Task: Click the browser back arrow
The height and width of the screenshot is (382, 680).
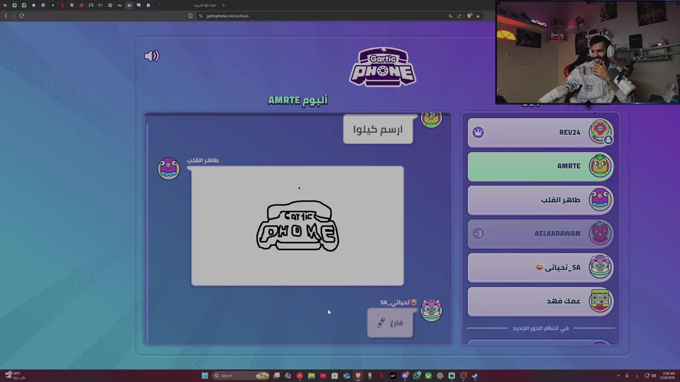Action: point(6,16)
